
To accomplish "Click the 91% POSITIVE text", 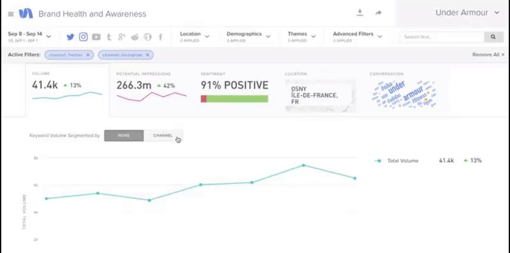I will point(235,85).
